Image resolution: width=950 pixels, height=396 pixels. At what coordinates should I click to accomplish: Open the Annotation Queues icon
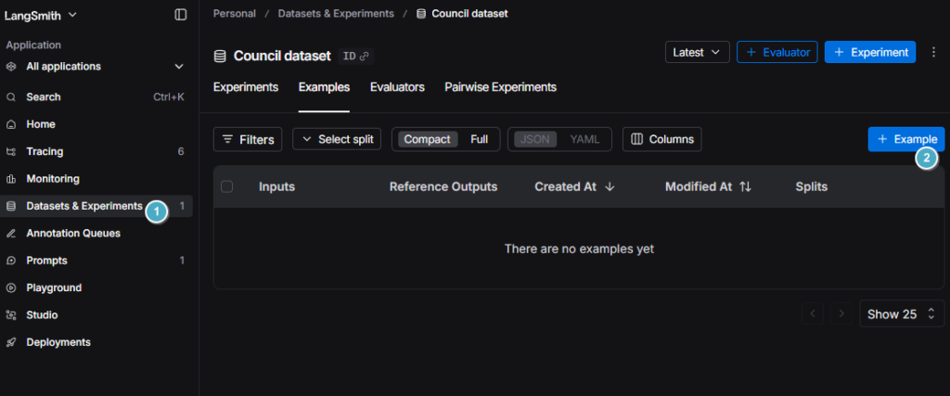(11, 234)
